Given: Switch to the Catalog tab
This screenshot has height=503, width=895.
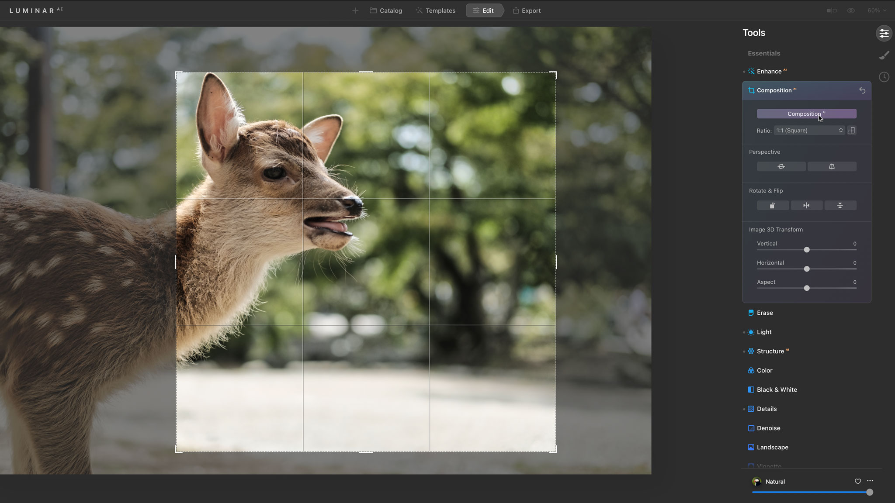Looking at the screenshot, I should [x=386, y=10].
